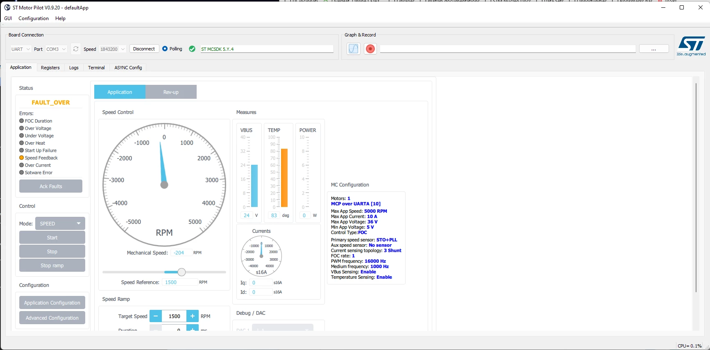Click the Speed Reference input field

[180, 282]
